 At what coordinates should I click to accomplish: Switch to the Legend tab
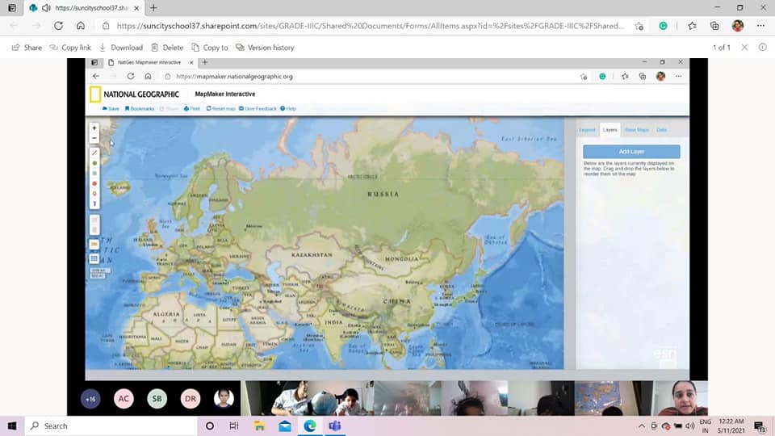[587, 130]
